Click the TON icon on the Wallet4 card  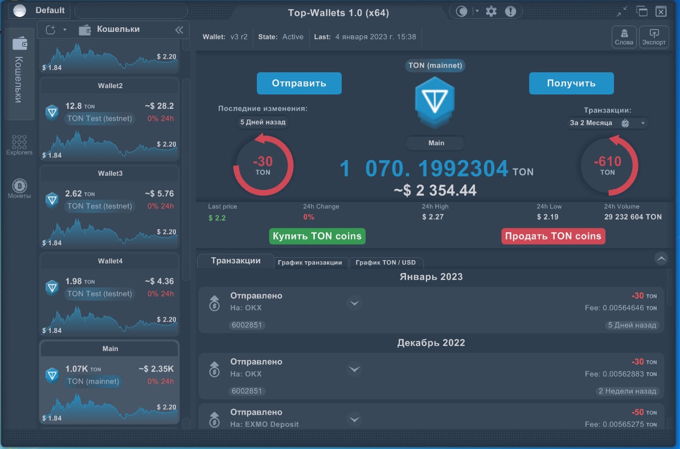[52, 287]
